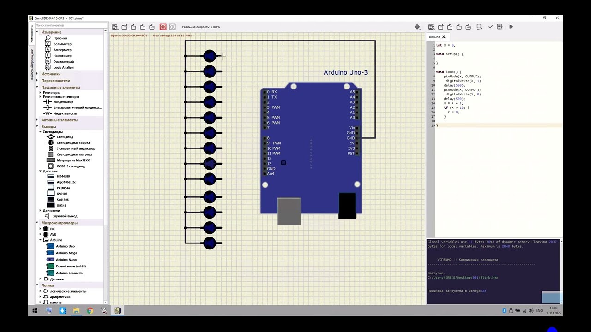Select the Logic Analizer component
Viewport: 591px width, 332px height.
pos(64,67)
